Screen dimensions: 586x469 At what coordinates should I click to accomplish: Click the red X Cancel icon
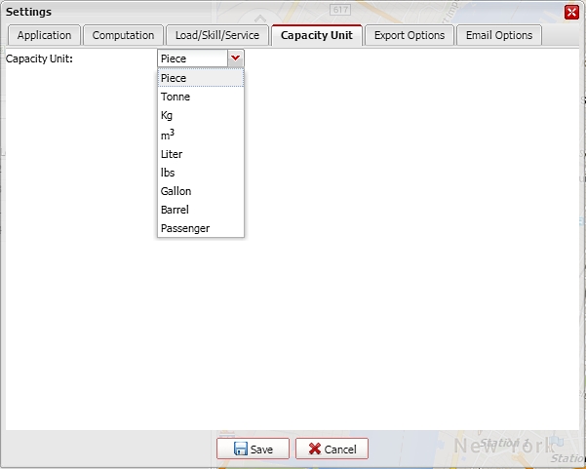pyautogui.click(x=315, y=449)
